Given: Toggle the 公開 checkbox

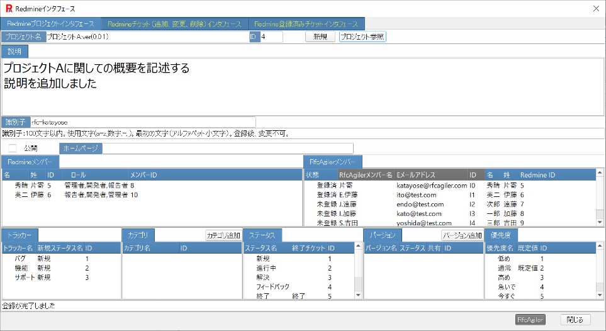Looking at the screenshot, I should pos(13,148).
